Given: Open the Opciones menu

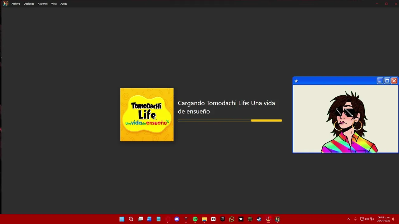Looking at the screenshot, I should 29,4.
